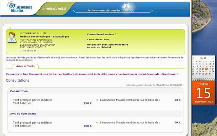217x136 pixels.
Task: Click the Avis de consultant section header
Action: (x=23, y=114)
